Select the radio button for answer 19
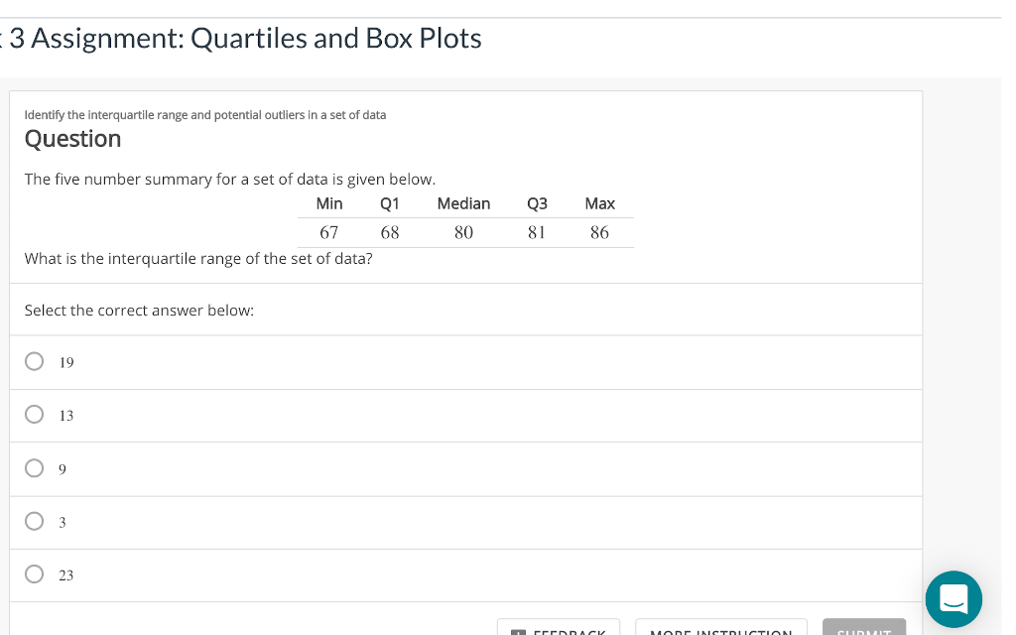 [x=34, y=361]
